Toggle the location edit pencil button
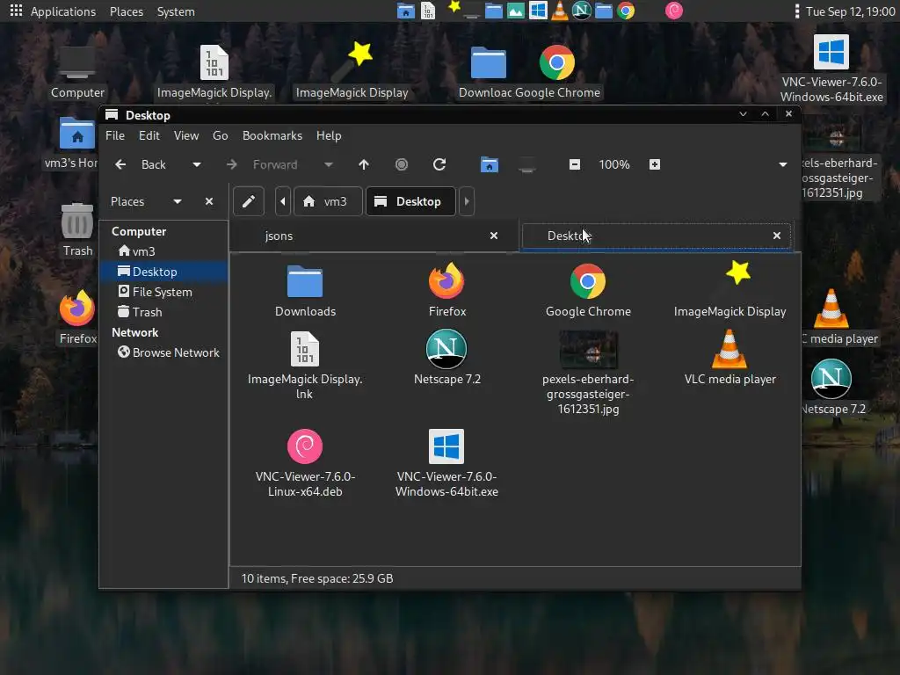900x675 pixels. [249, 201]
